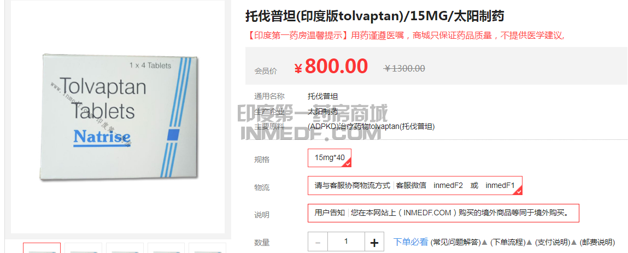628x253 pixels.
Task: Click the product title 托伐普坦 tolvaptan heading
Action: [374, 16]
